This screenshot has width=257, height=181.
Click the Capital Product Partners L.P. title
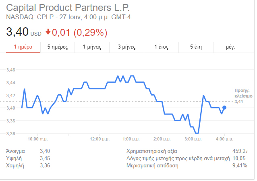68,8
